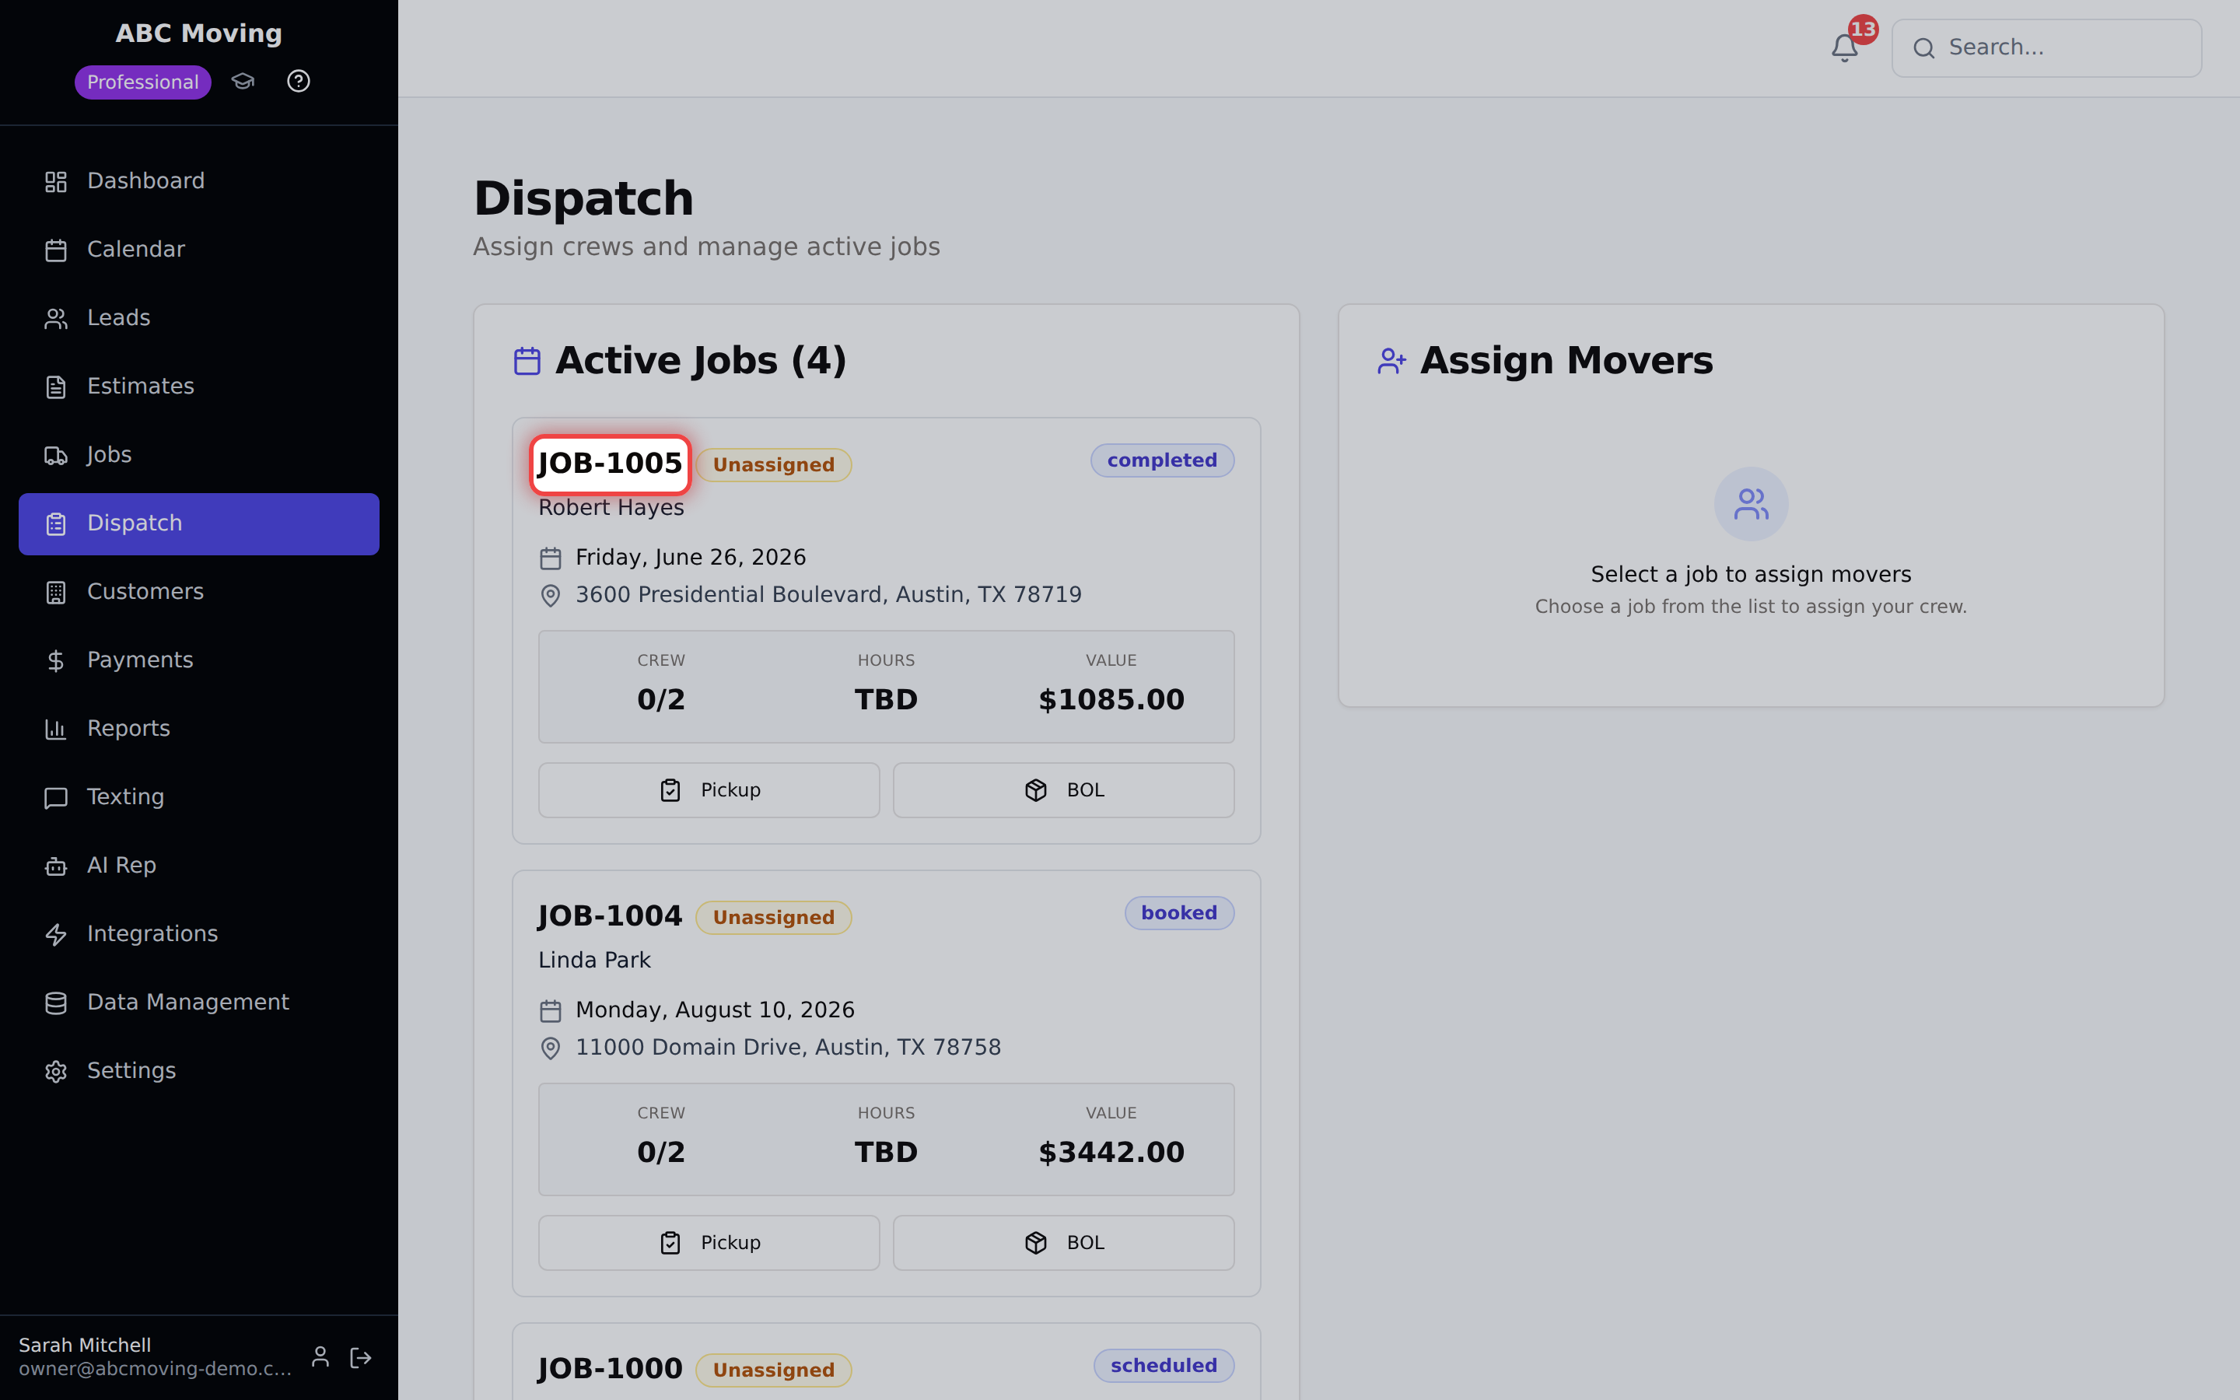
Task: Open the AI Rep menu item
Action: click(x=199, y=866)
